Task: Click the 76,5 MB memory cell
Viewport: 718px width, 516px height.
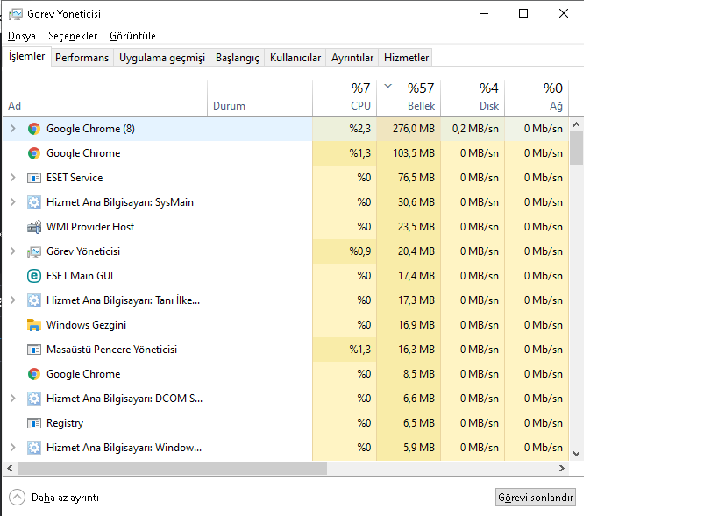Action: click(x=409, y=178)
